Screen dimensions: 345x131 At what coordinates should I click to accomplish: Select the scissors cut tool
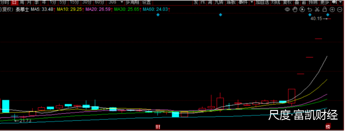pos(317,9)
